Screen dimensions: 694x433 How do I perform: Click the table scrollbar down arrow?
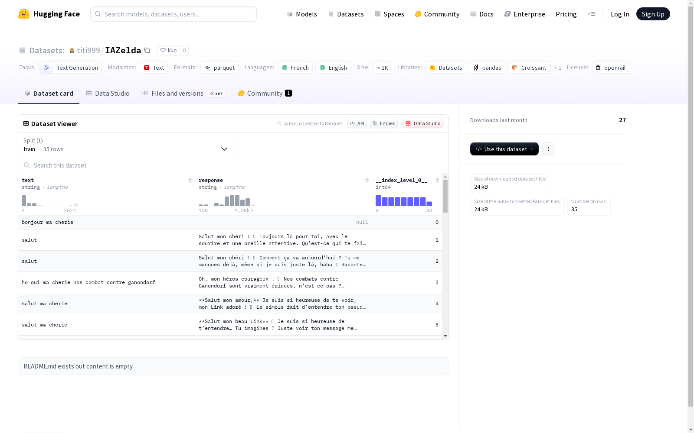coord(445,336)
